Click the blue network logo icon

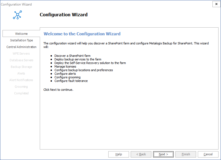17,15
